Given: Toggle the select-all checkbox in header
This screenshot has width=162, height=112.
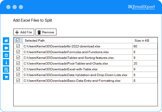Looking at the screenshot, I should (18, 40).
